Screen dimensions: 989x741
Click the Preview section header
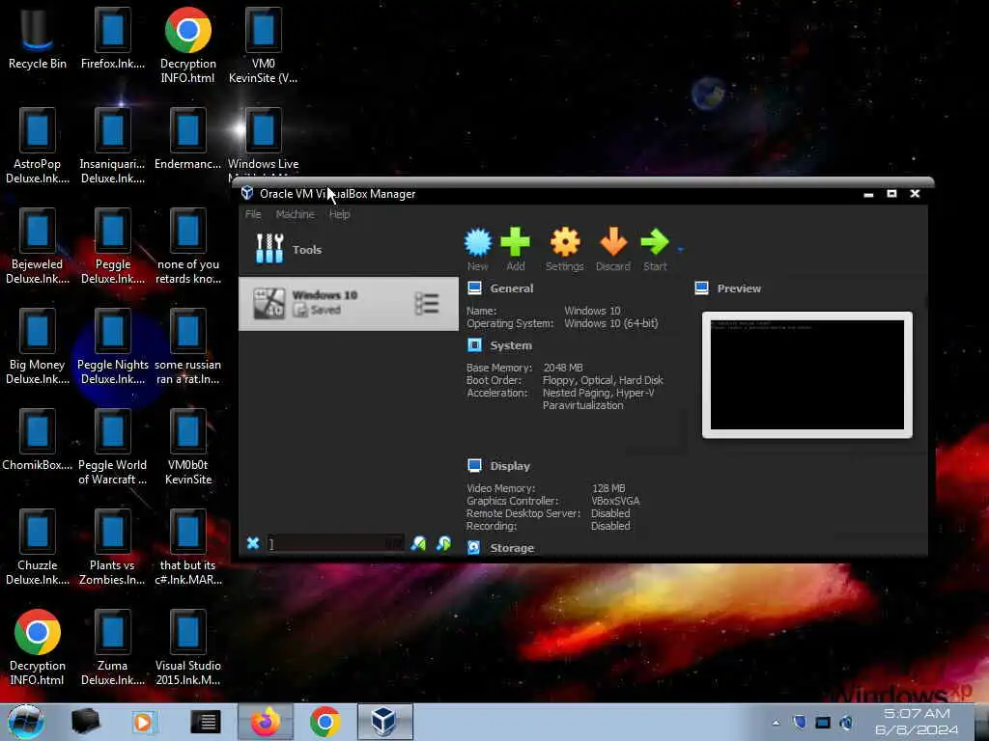click(x=739, y=288)
